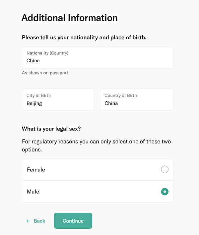Go back using the Back link

[x=39, y=221]
